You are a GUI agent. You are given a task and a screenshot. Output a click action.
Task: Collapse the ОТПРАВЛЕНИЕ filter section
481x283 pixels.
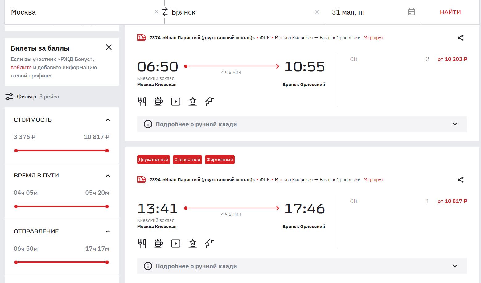108,231
